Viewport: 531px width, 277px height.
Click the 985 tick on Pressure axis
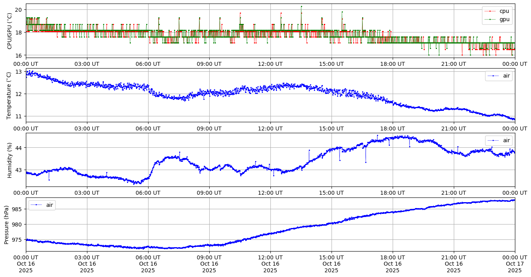17,209
